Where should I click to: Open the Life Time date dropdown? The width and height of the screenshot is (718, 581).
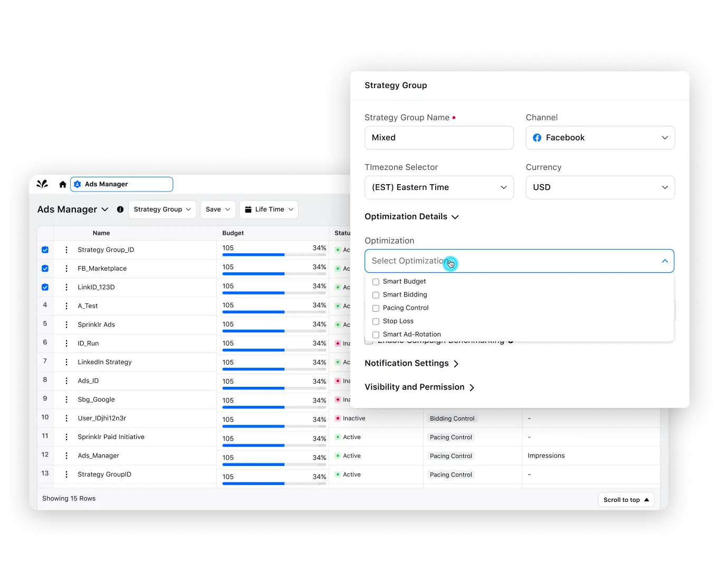click(269, 209)
